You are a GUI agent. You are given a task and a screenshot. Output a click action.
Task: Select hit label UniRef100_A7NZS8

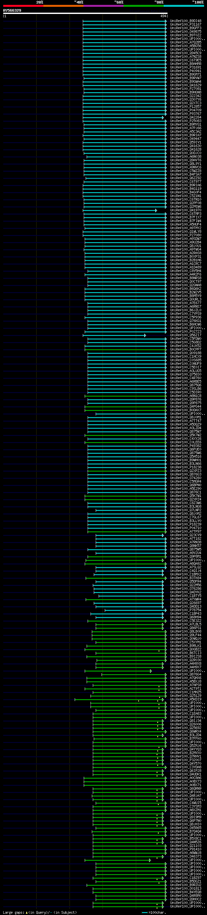(186, 57)
